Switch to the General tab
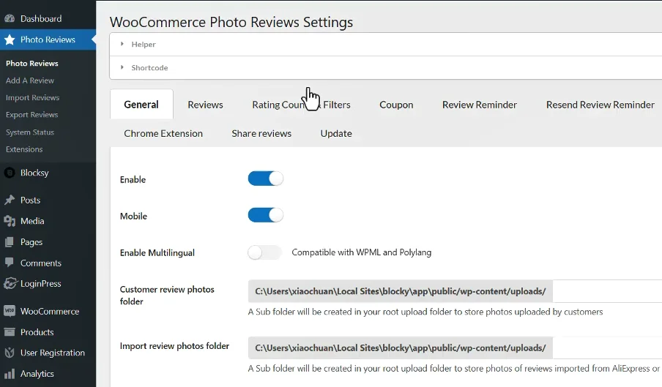 click(141, 105)
